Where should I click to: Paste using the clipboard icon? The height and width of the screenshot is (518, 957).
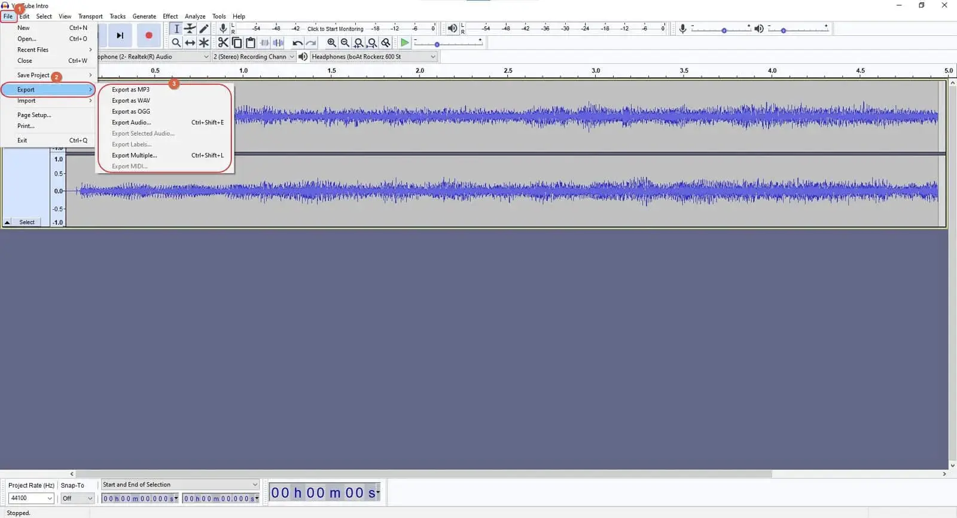[x=251, y=42]
